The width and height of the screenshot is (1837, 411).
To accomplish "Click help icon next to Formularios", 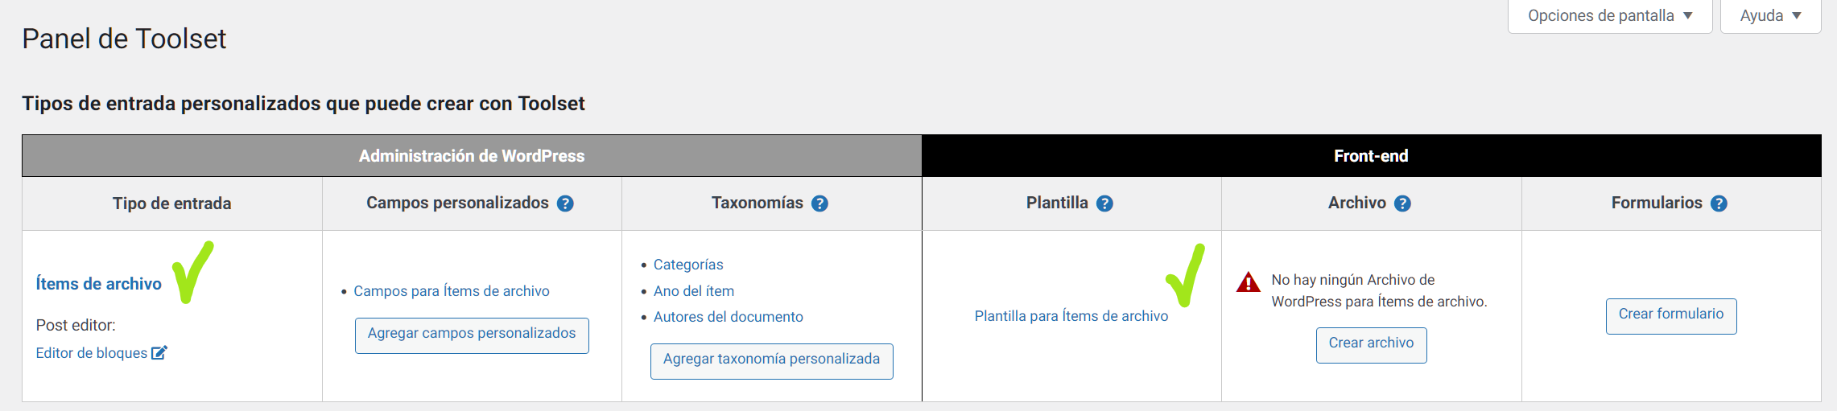I will [1719, 203].
